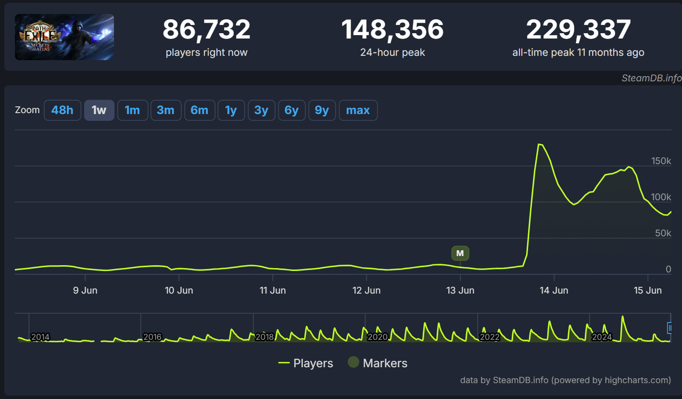Open the Path of Exile game thumbnail
The height and width of the screenshot is (399, 682).
pyautogui.click(x=64, y=37)
